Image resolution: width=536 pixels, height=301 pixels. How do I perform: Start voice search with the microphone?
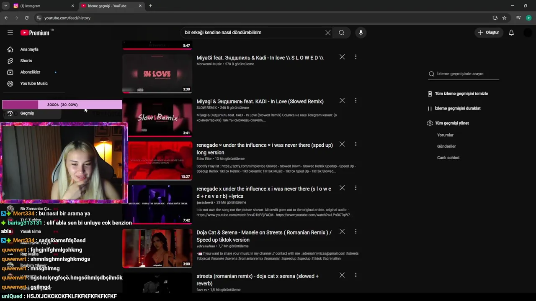361,33
